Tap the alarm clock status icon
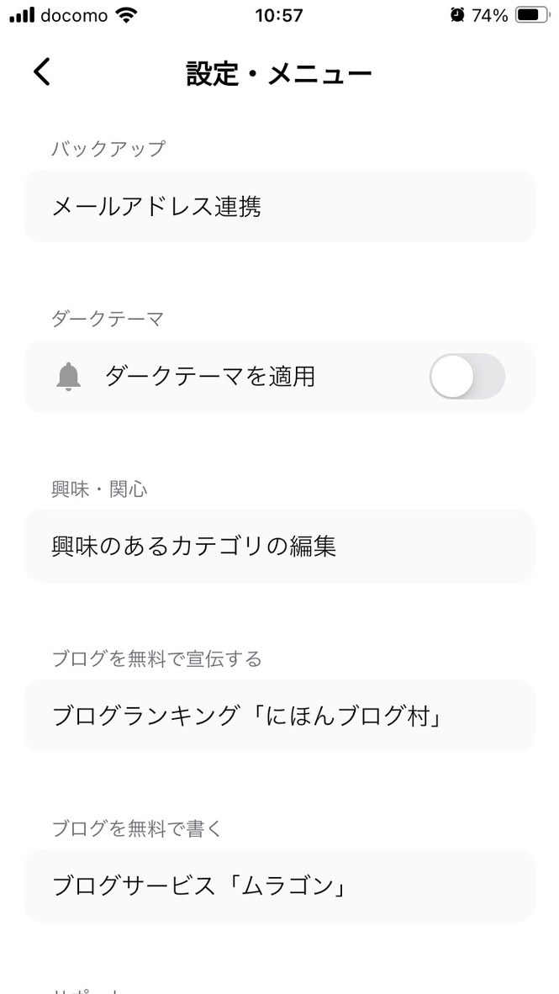559x994 pixels. 457,15
